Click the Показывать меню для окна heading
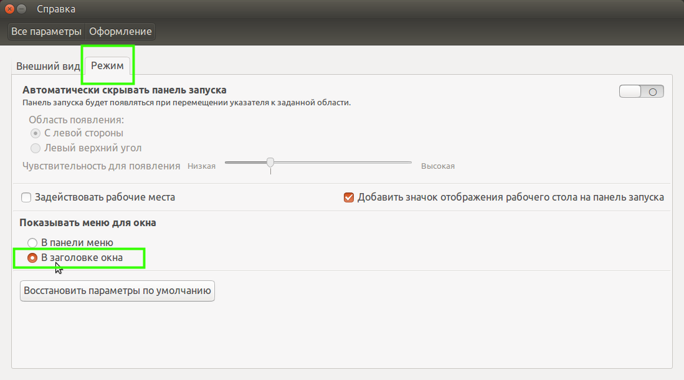This screenshot has height=380, width=684. tap(88, 222)
